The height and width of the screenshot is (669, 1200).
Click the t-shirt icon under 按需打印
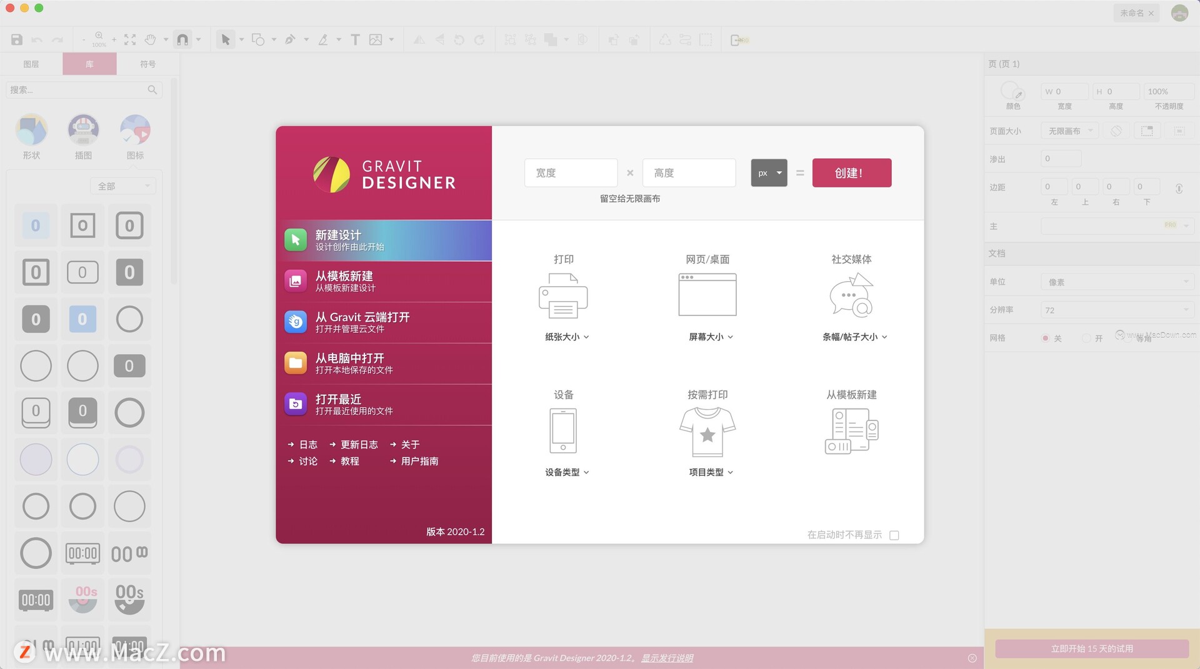coord(707,432)
